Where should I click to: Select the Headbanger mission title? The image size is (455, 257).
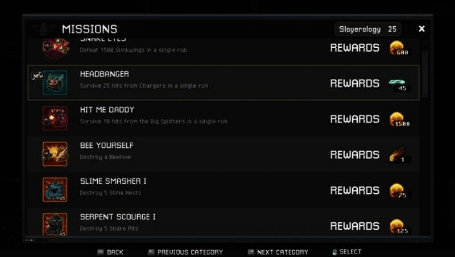105,74
